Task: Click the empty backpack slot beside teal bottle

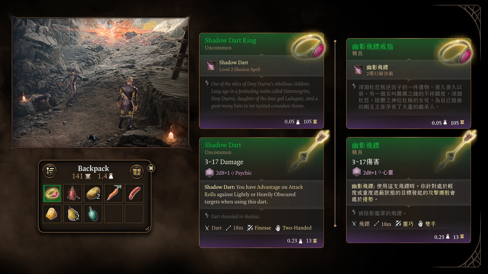Action: [x=114, y=214]
